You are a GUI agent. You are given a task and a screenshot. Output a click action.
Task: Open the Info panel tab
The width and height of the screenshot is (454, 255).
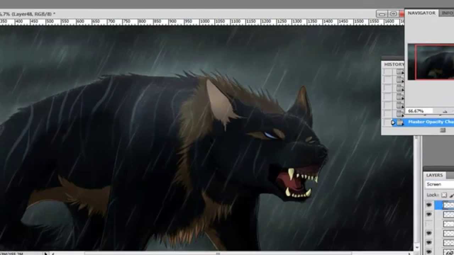click(x=447, y=13)
